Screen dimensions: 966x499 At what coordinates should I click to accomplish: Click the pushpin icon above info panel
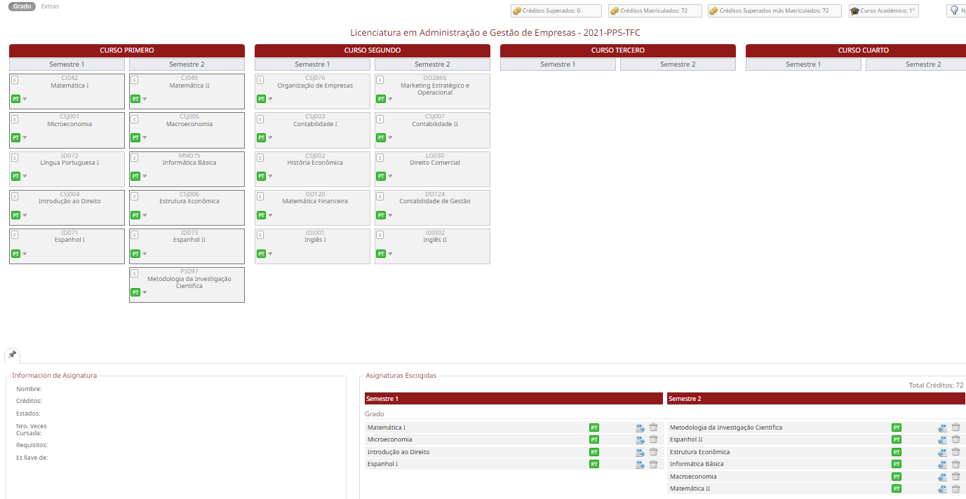pos(12,355)
